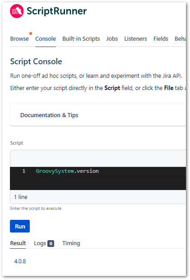Click into the script editor line 1
190x280 pixels.
(111, 171)
